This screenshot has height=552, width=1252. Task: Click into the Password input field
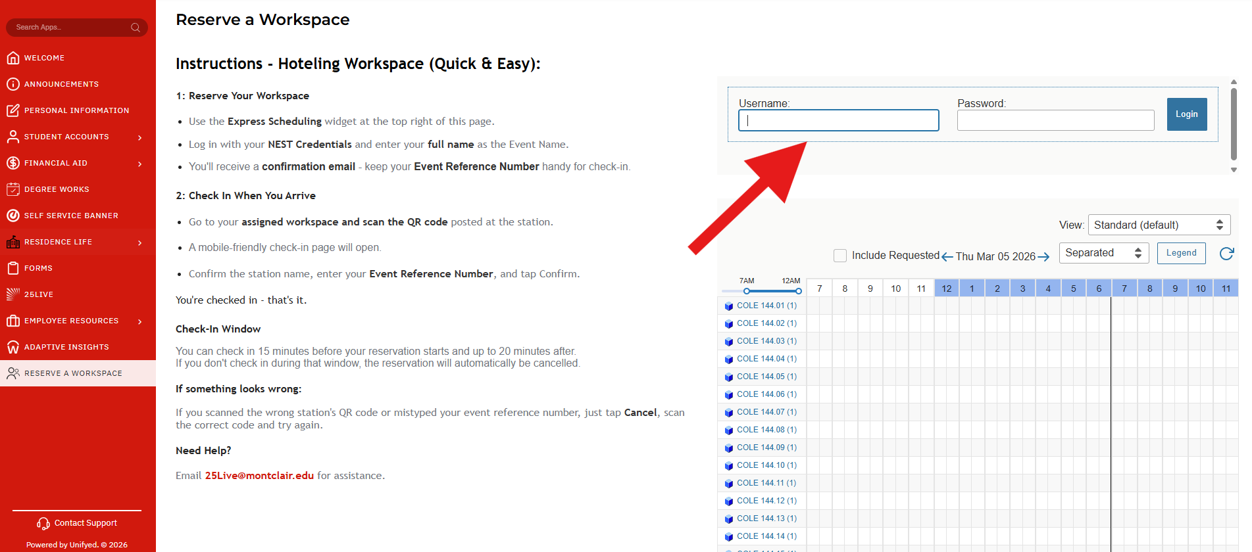pos(1055,120)
